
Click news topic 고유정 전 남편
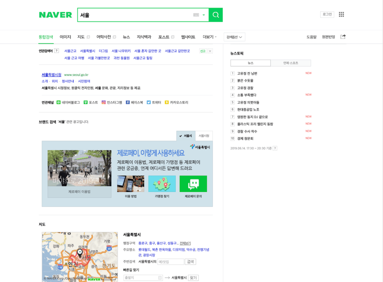click(247, 73)
